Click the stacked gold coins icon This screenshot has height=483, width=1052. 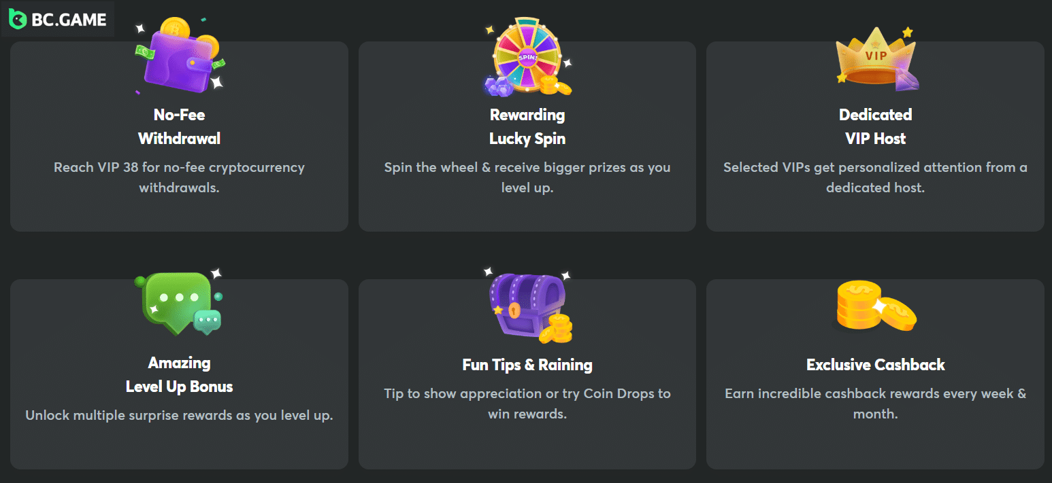875,306
